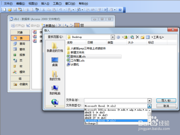Open 我的电脑 in places bar

tap(55, 90)
